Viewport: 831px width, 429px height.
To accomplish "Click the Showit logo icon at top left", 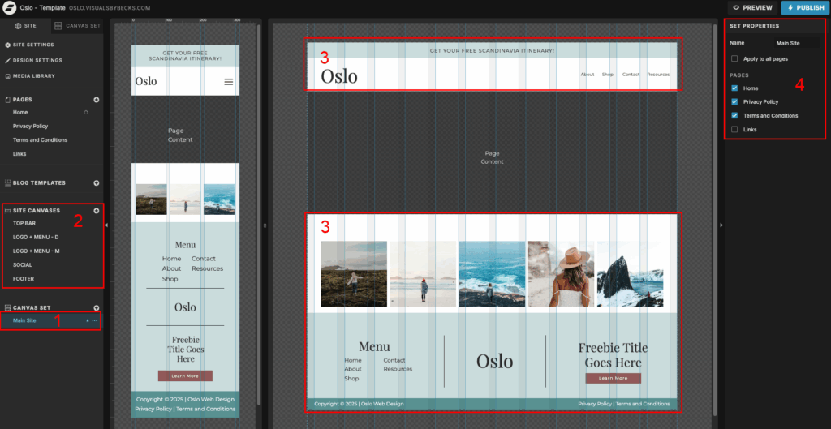I will pyautogui.click(x=10, y=7).
